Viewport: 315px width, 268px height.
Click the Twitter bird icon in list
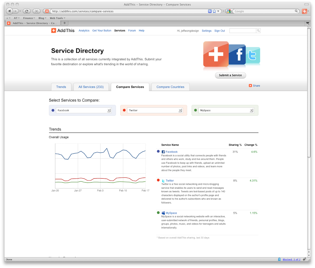pyautogui.click(x=163, y=181)
